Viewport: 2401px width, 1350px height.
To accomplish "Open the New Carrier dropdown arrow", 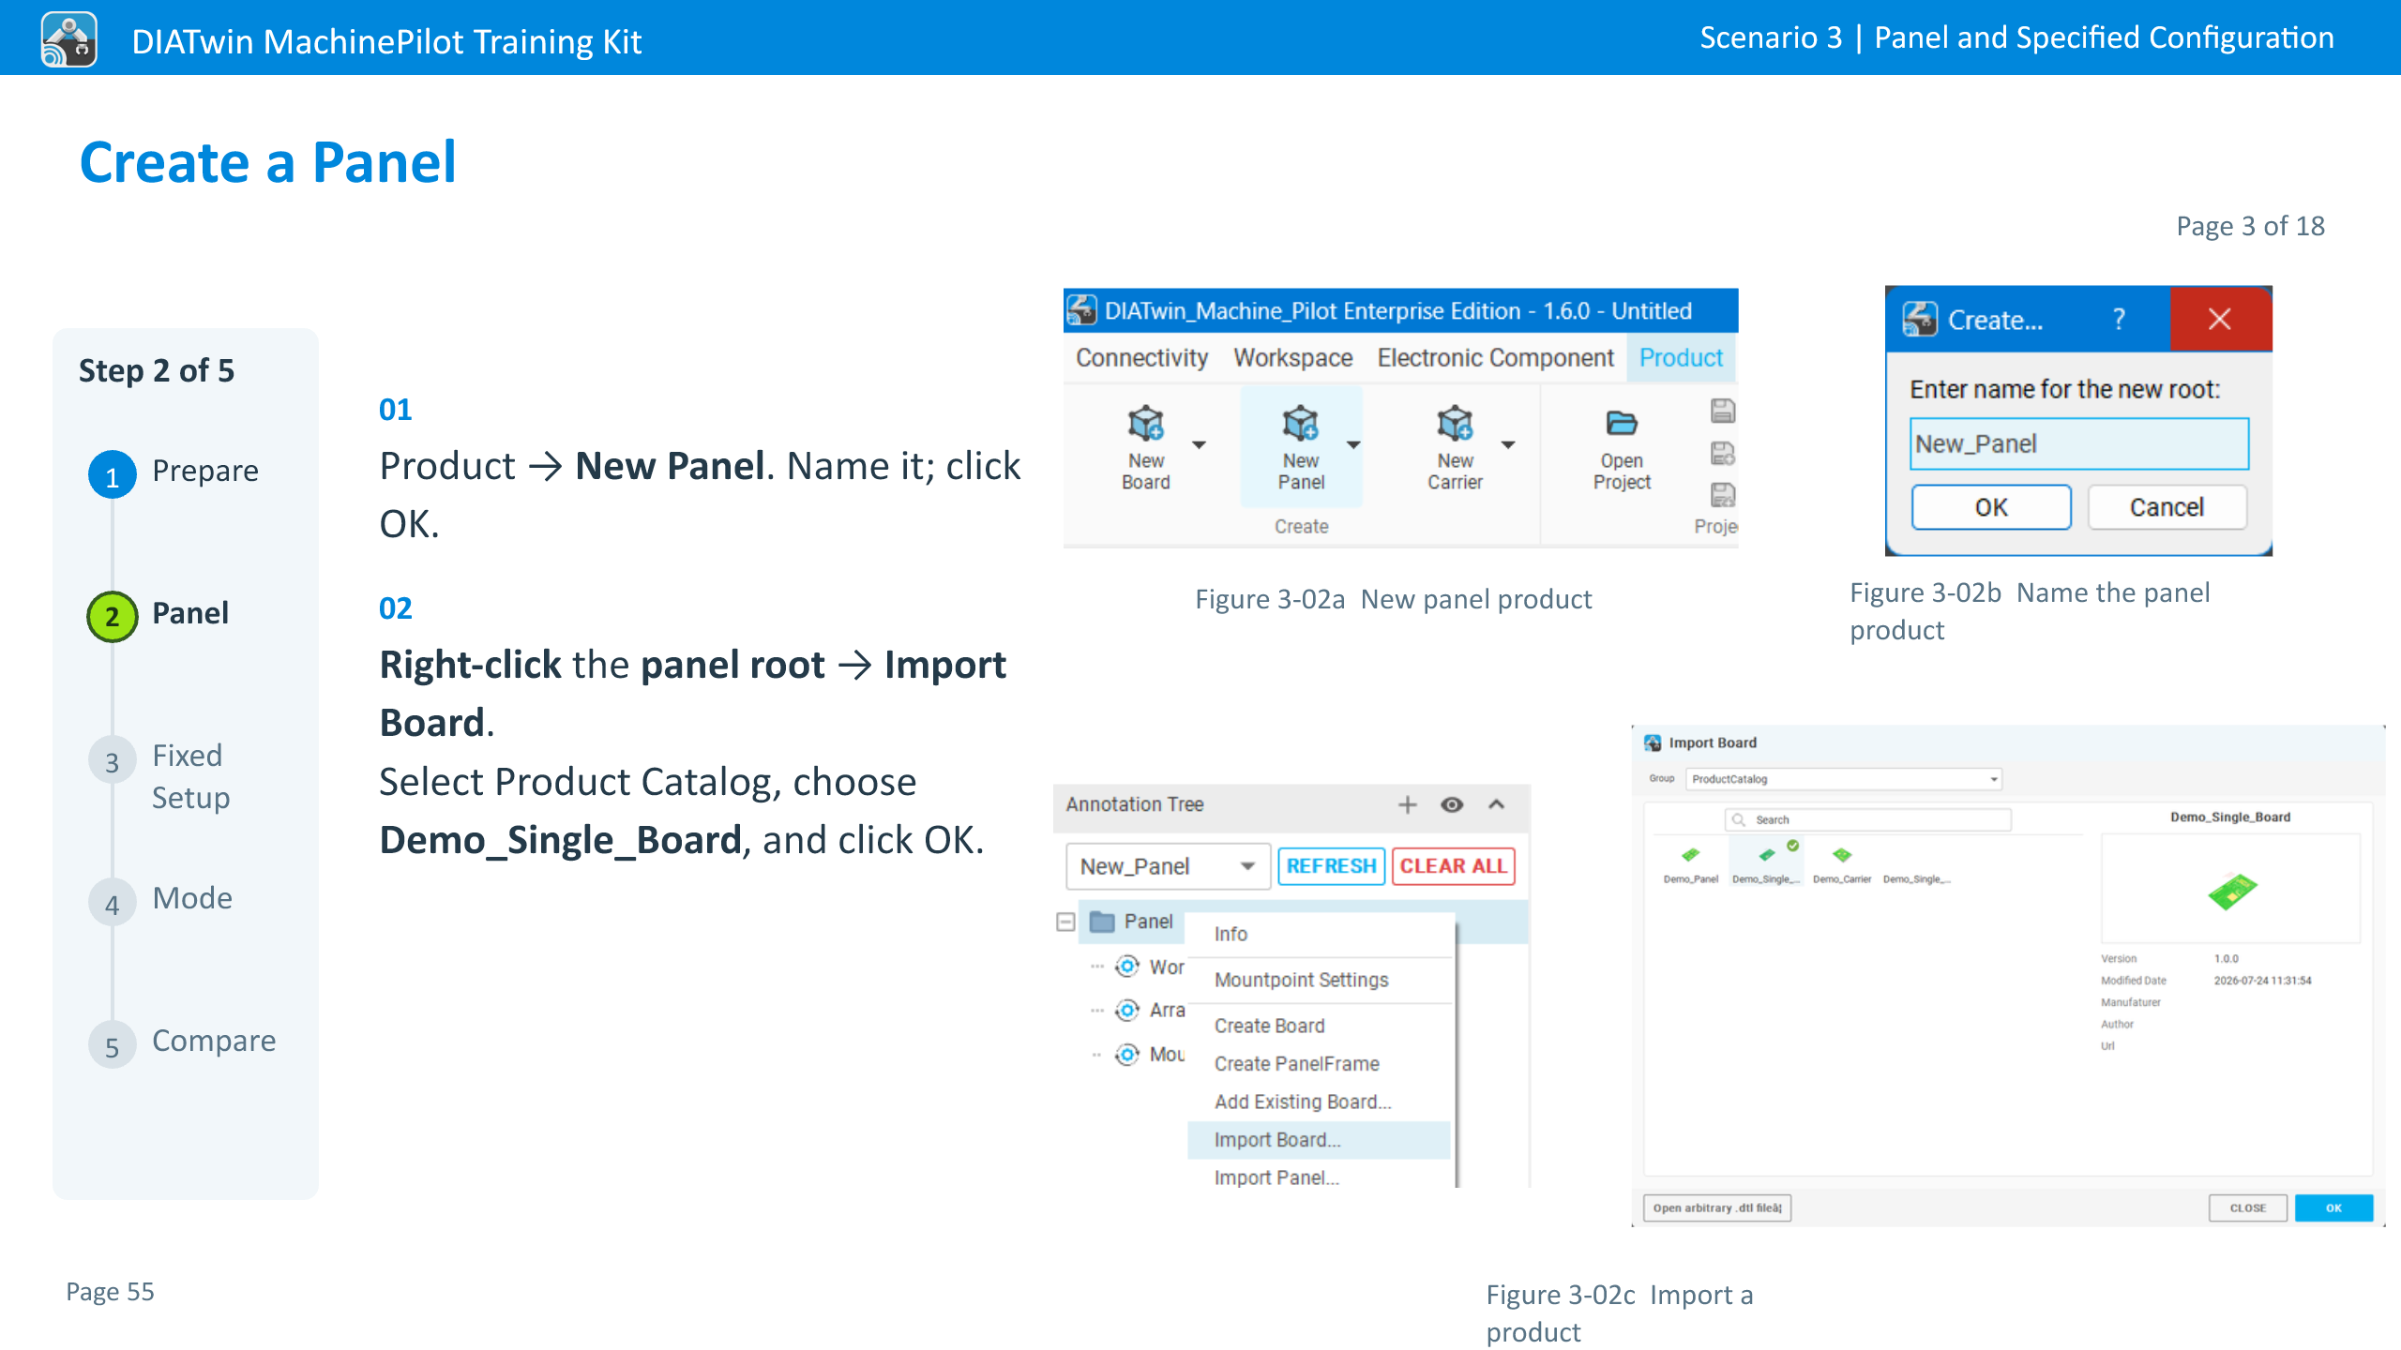I will pyautogui.click(x=1508, y=444).
